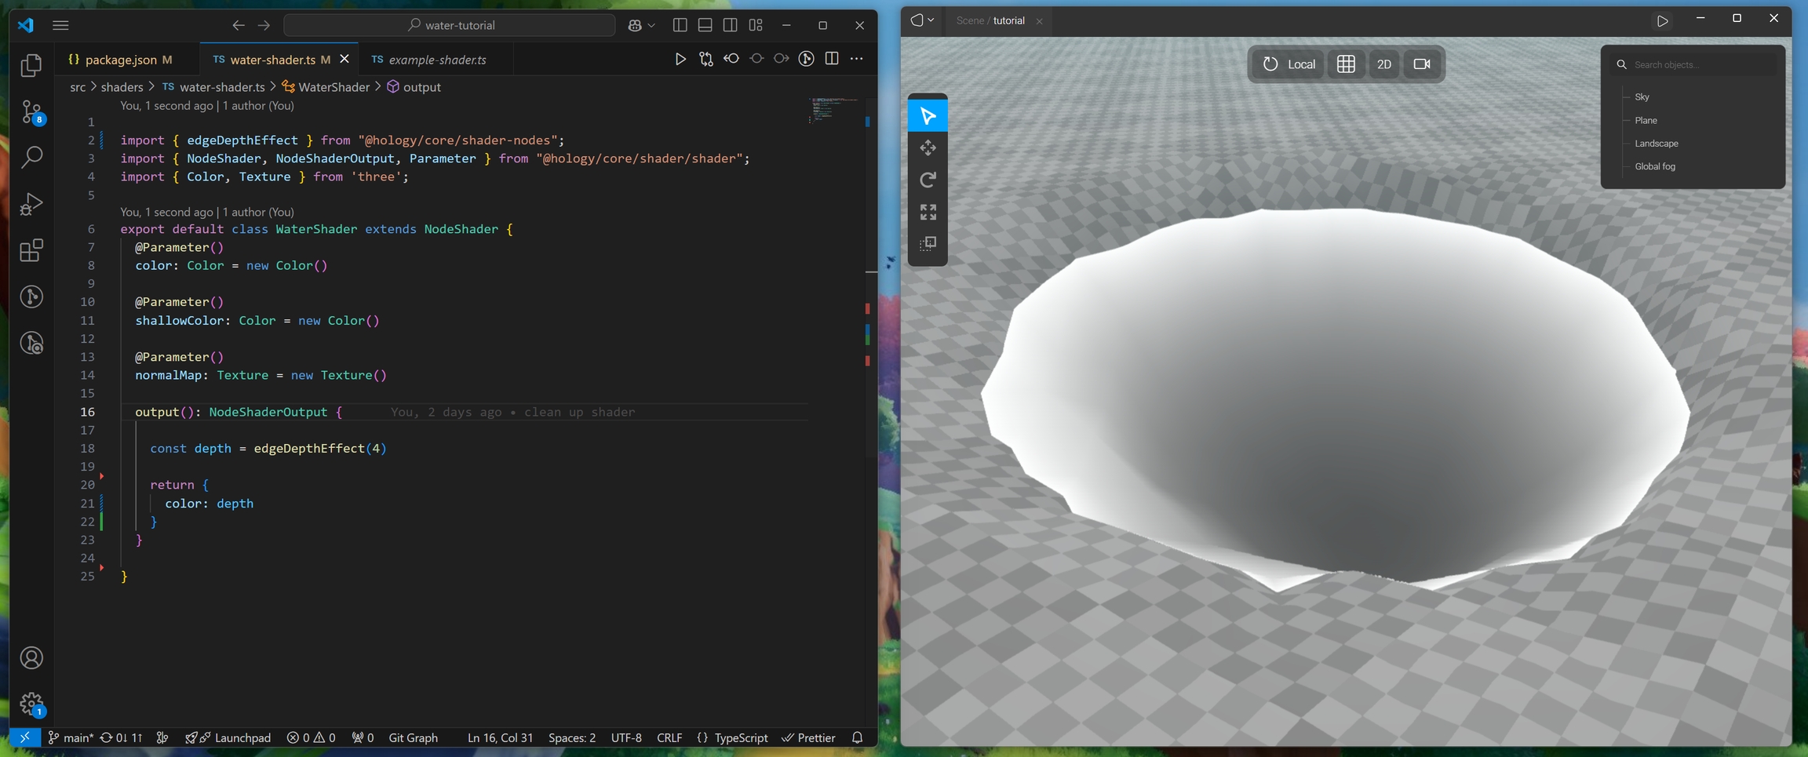Toggle Local transform space button

click(x=1289, y=64)
